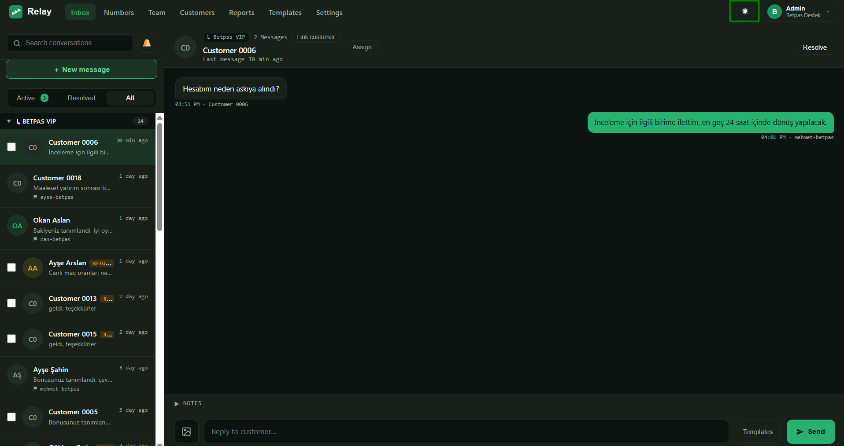Click "2 Messages" label in header
This screenshot has height=446, width=844.
pyautogui.click(x=270, y=37)
